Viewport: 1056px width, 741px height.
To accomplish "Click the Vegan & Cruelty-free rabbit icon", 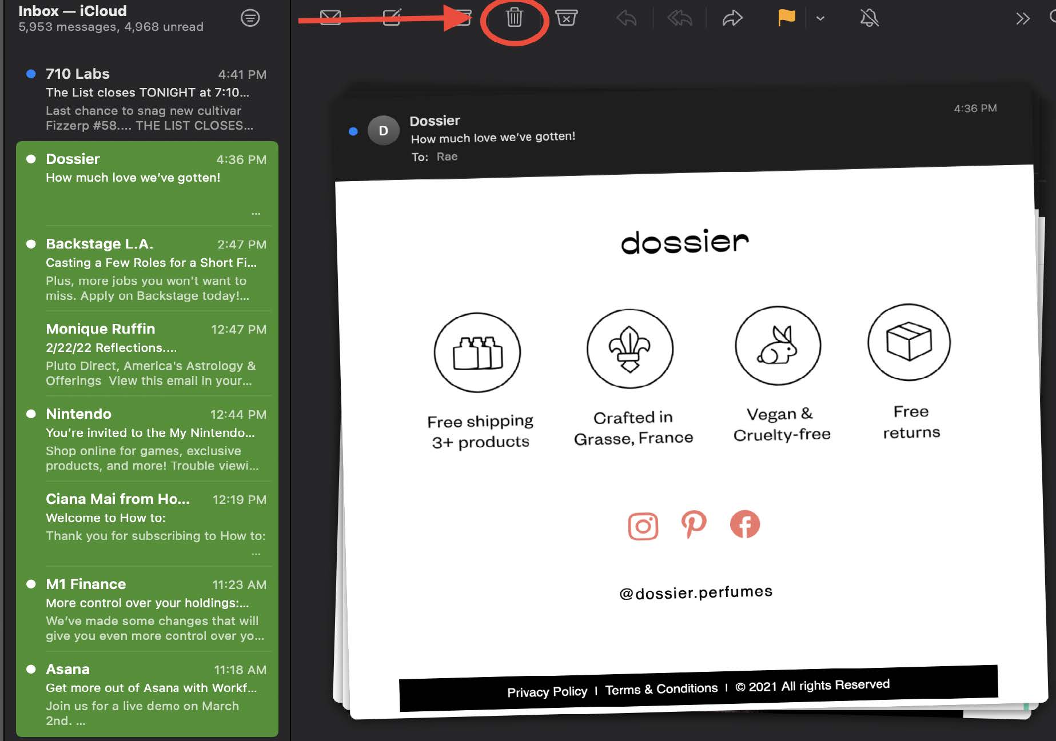I will point(778,345).
